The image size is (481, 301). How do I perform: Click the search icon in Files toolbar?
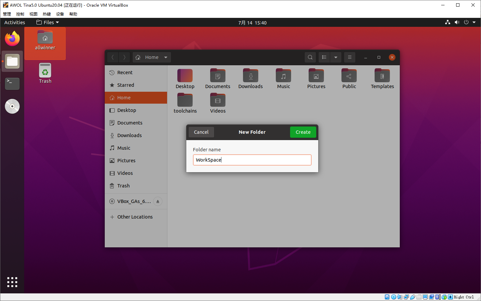pyautogui.click(x=310, y=57)
